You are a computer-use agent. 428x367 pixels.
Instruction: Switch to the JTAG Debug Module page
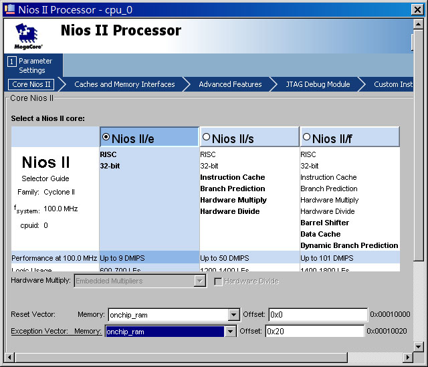coord(318,84)
